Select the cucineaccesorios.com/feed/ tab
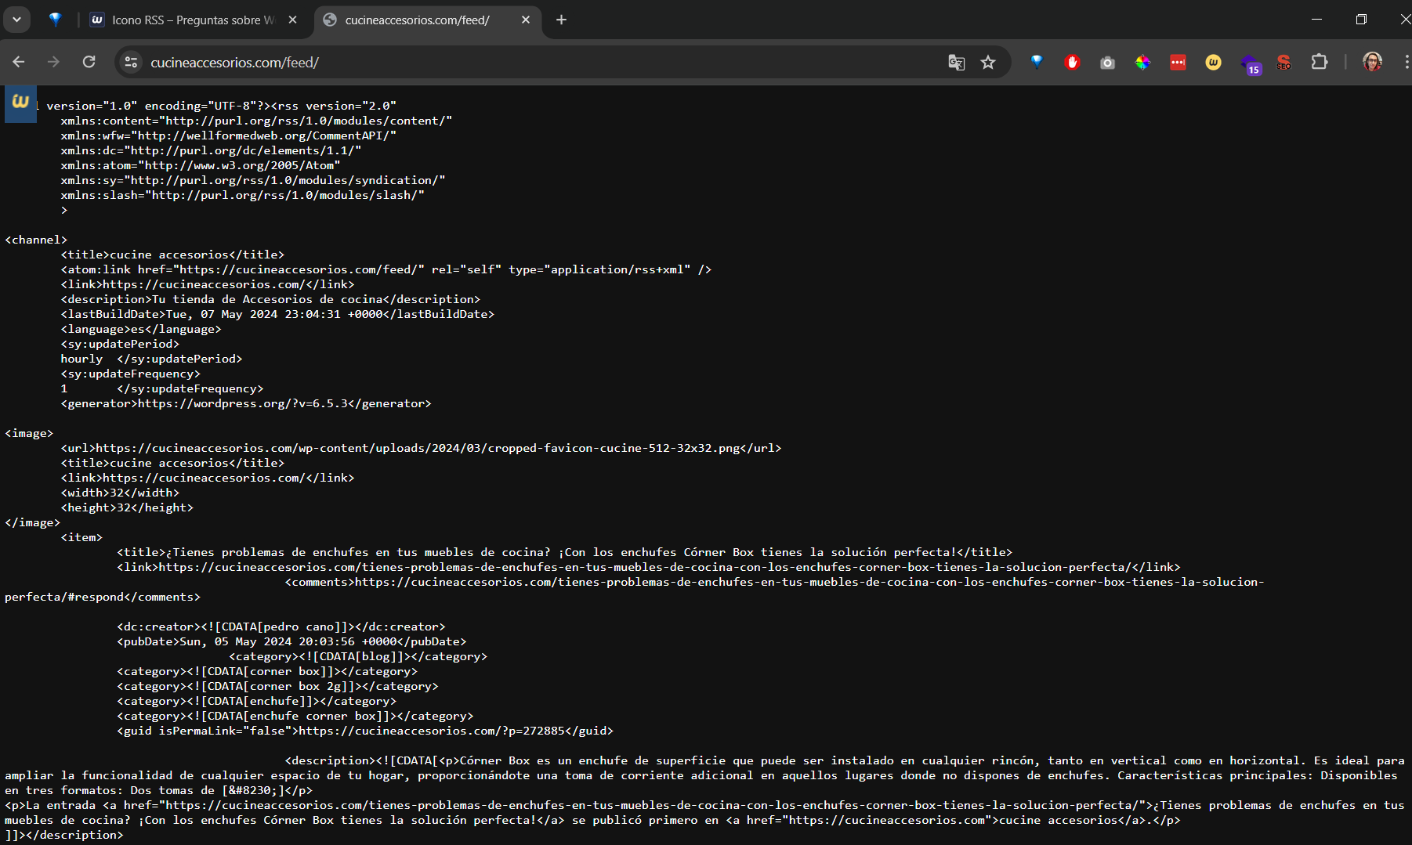Viewport: 1412px width, 845px height. point(417,20)
